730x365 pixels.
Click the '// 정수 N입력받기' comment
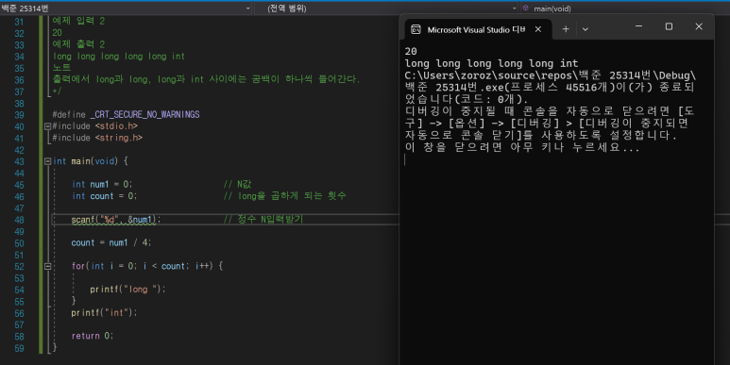(263, 219)
